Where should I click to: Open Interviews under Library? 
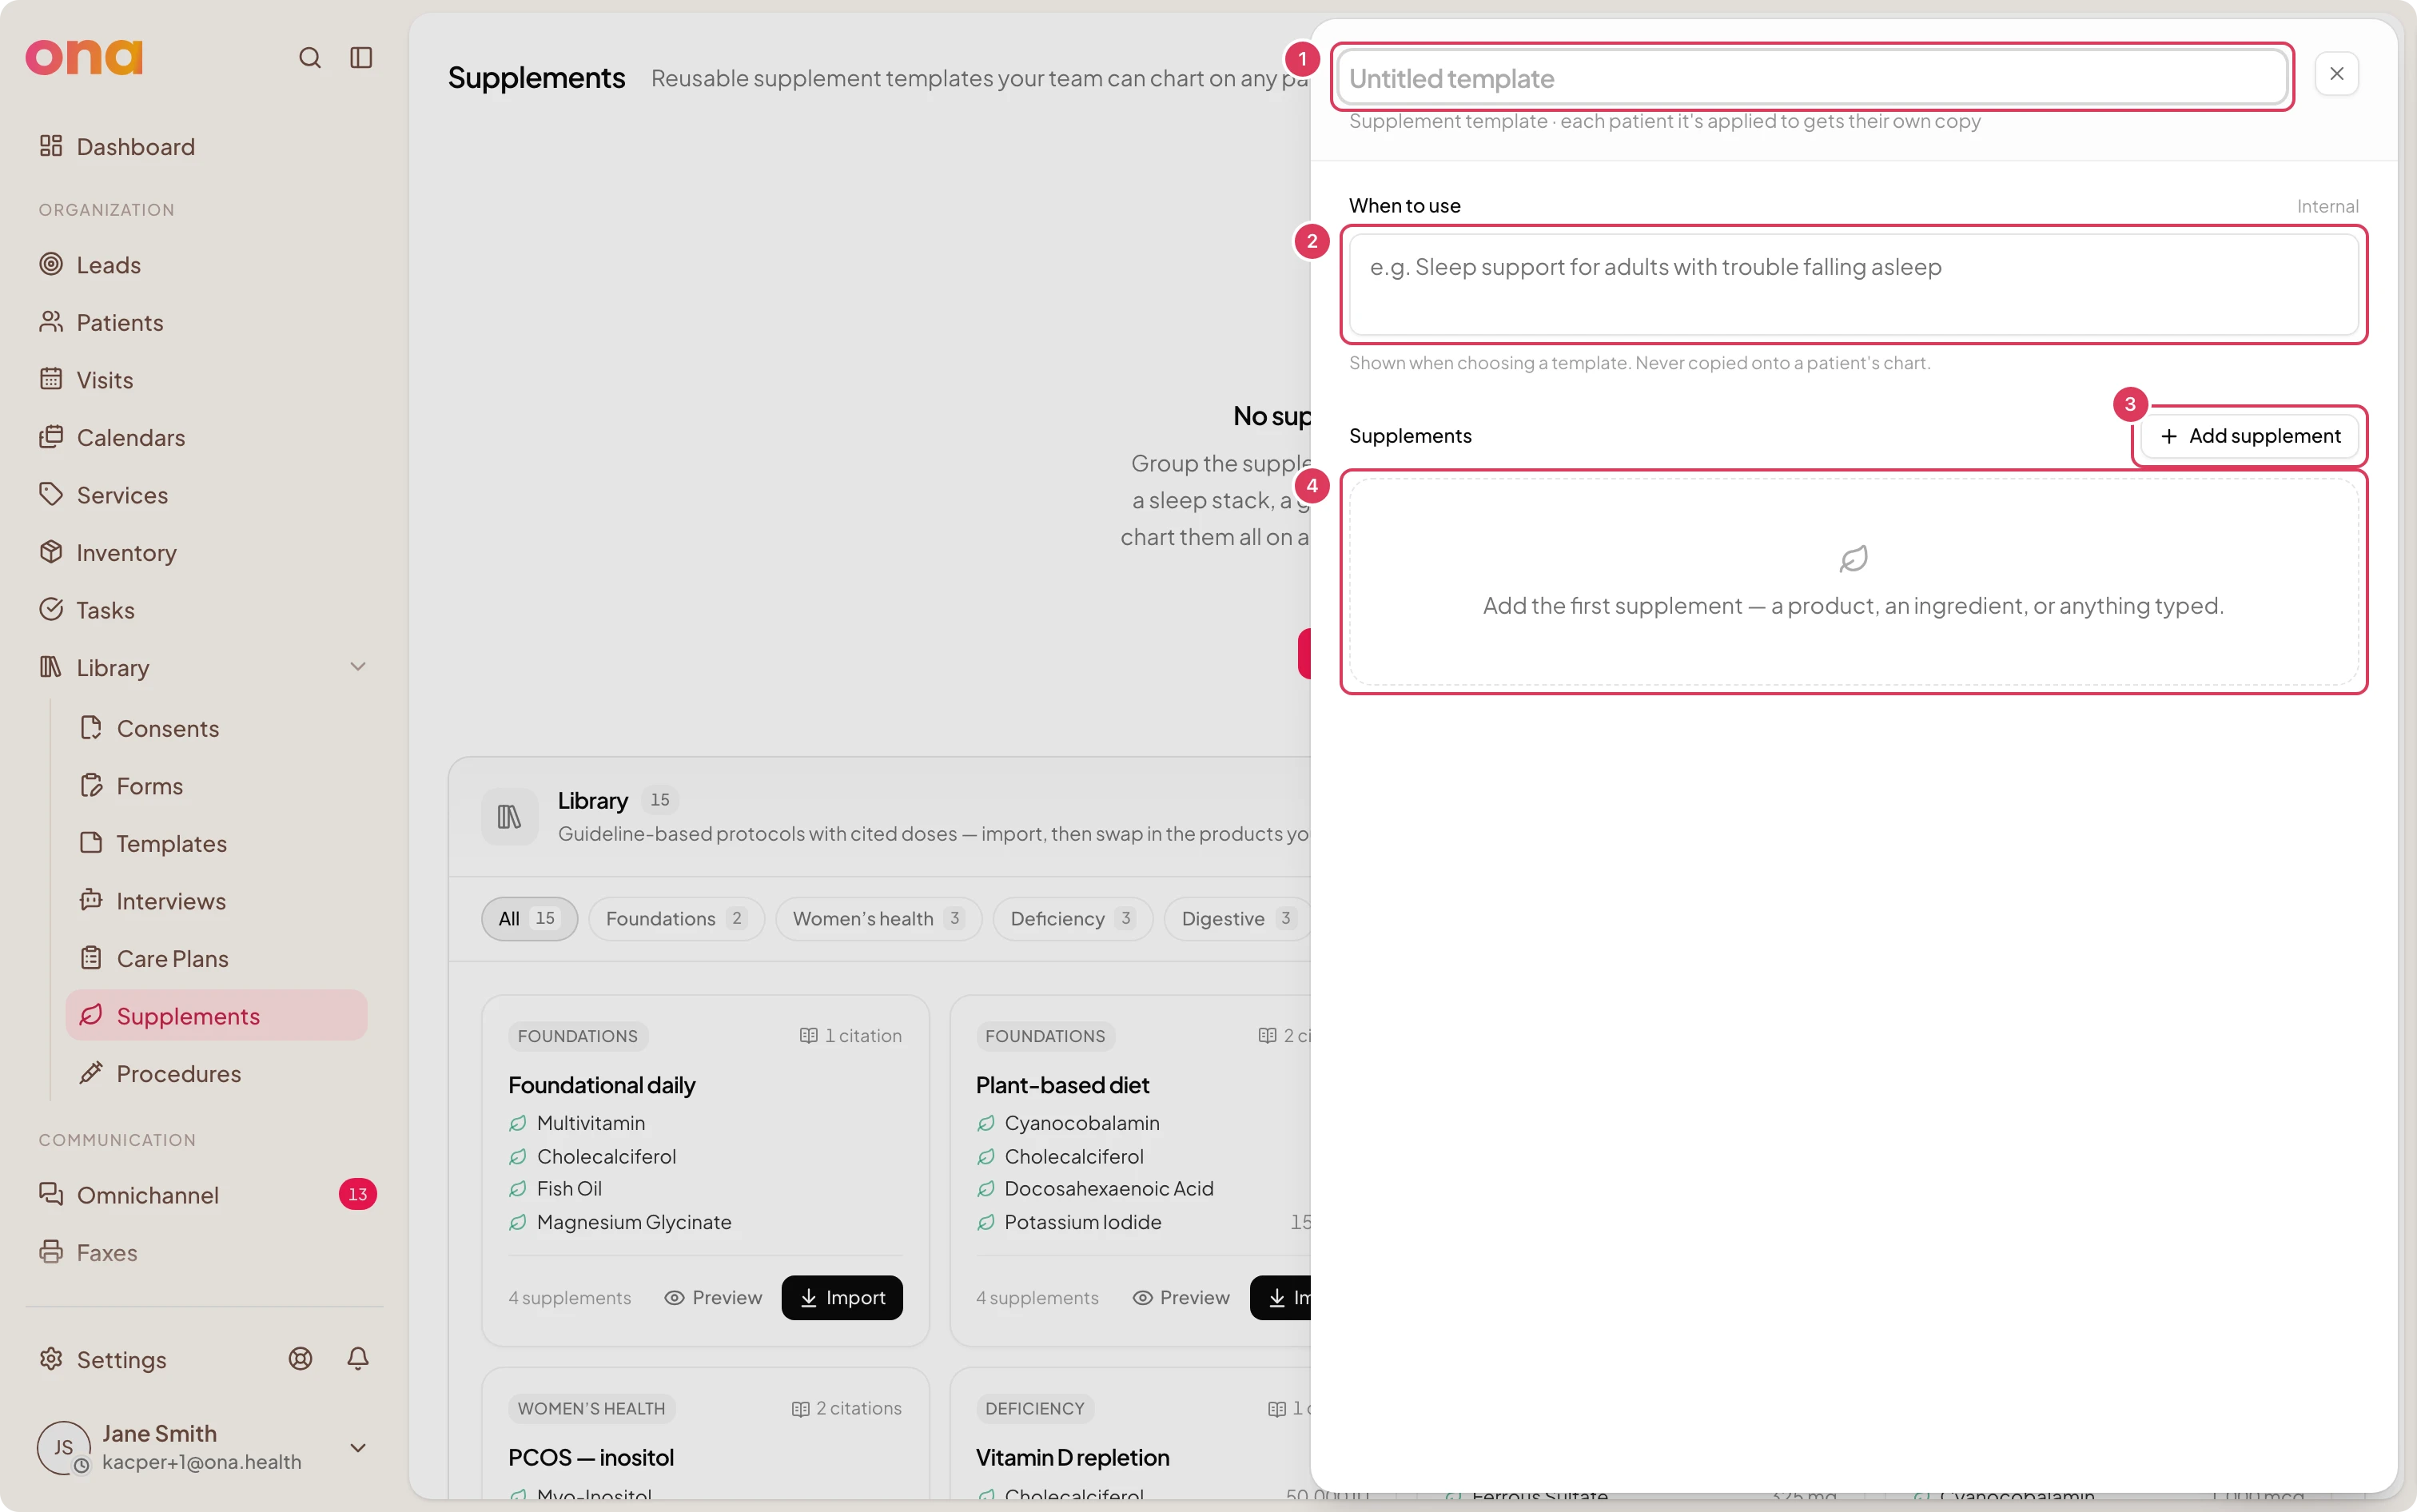pyautogui.click(x=217, y=901)
